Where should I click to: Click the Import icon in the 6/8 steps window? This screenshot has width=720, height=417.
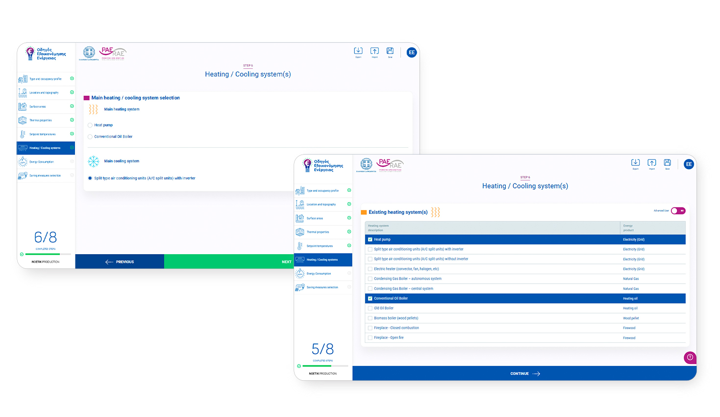(x=374, y=51)
